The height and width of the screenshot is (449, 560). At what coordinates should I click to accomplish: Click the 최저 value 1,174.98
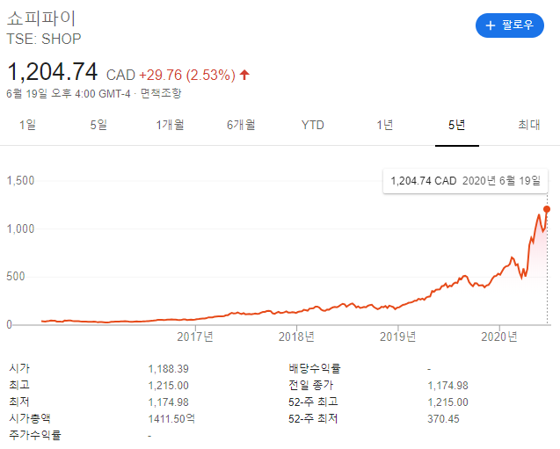point(168,402)
